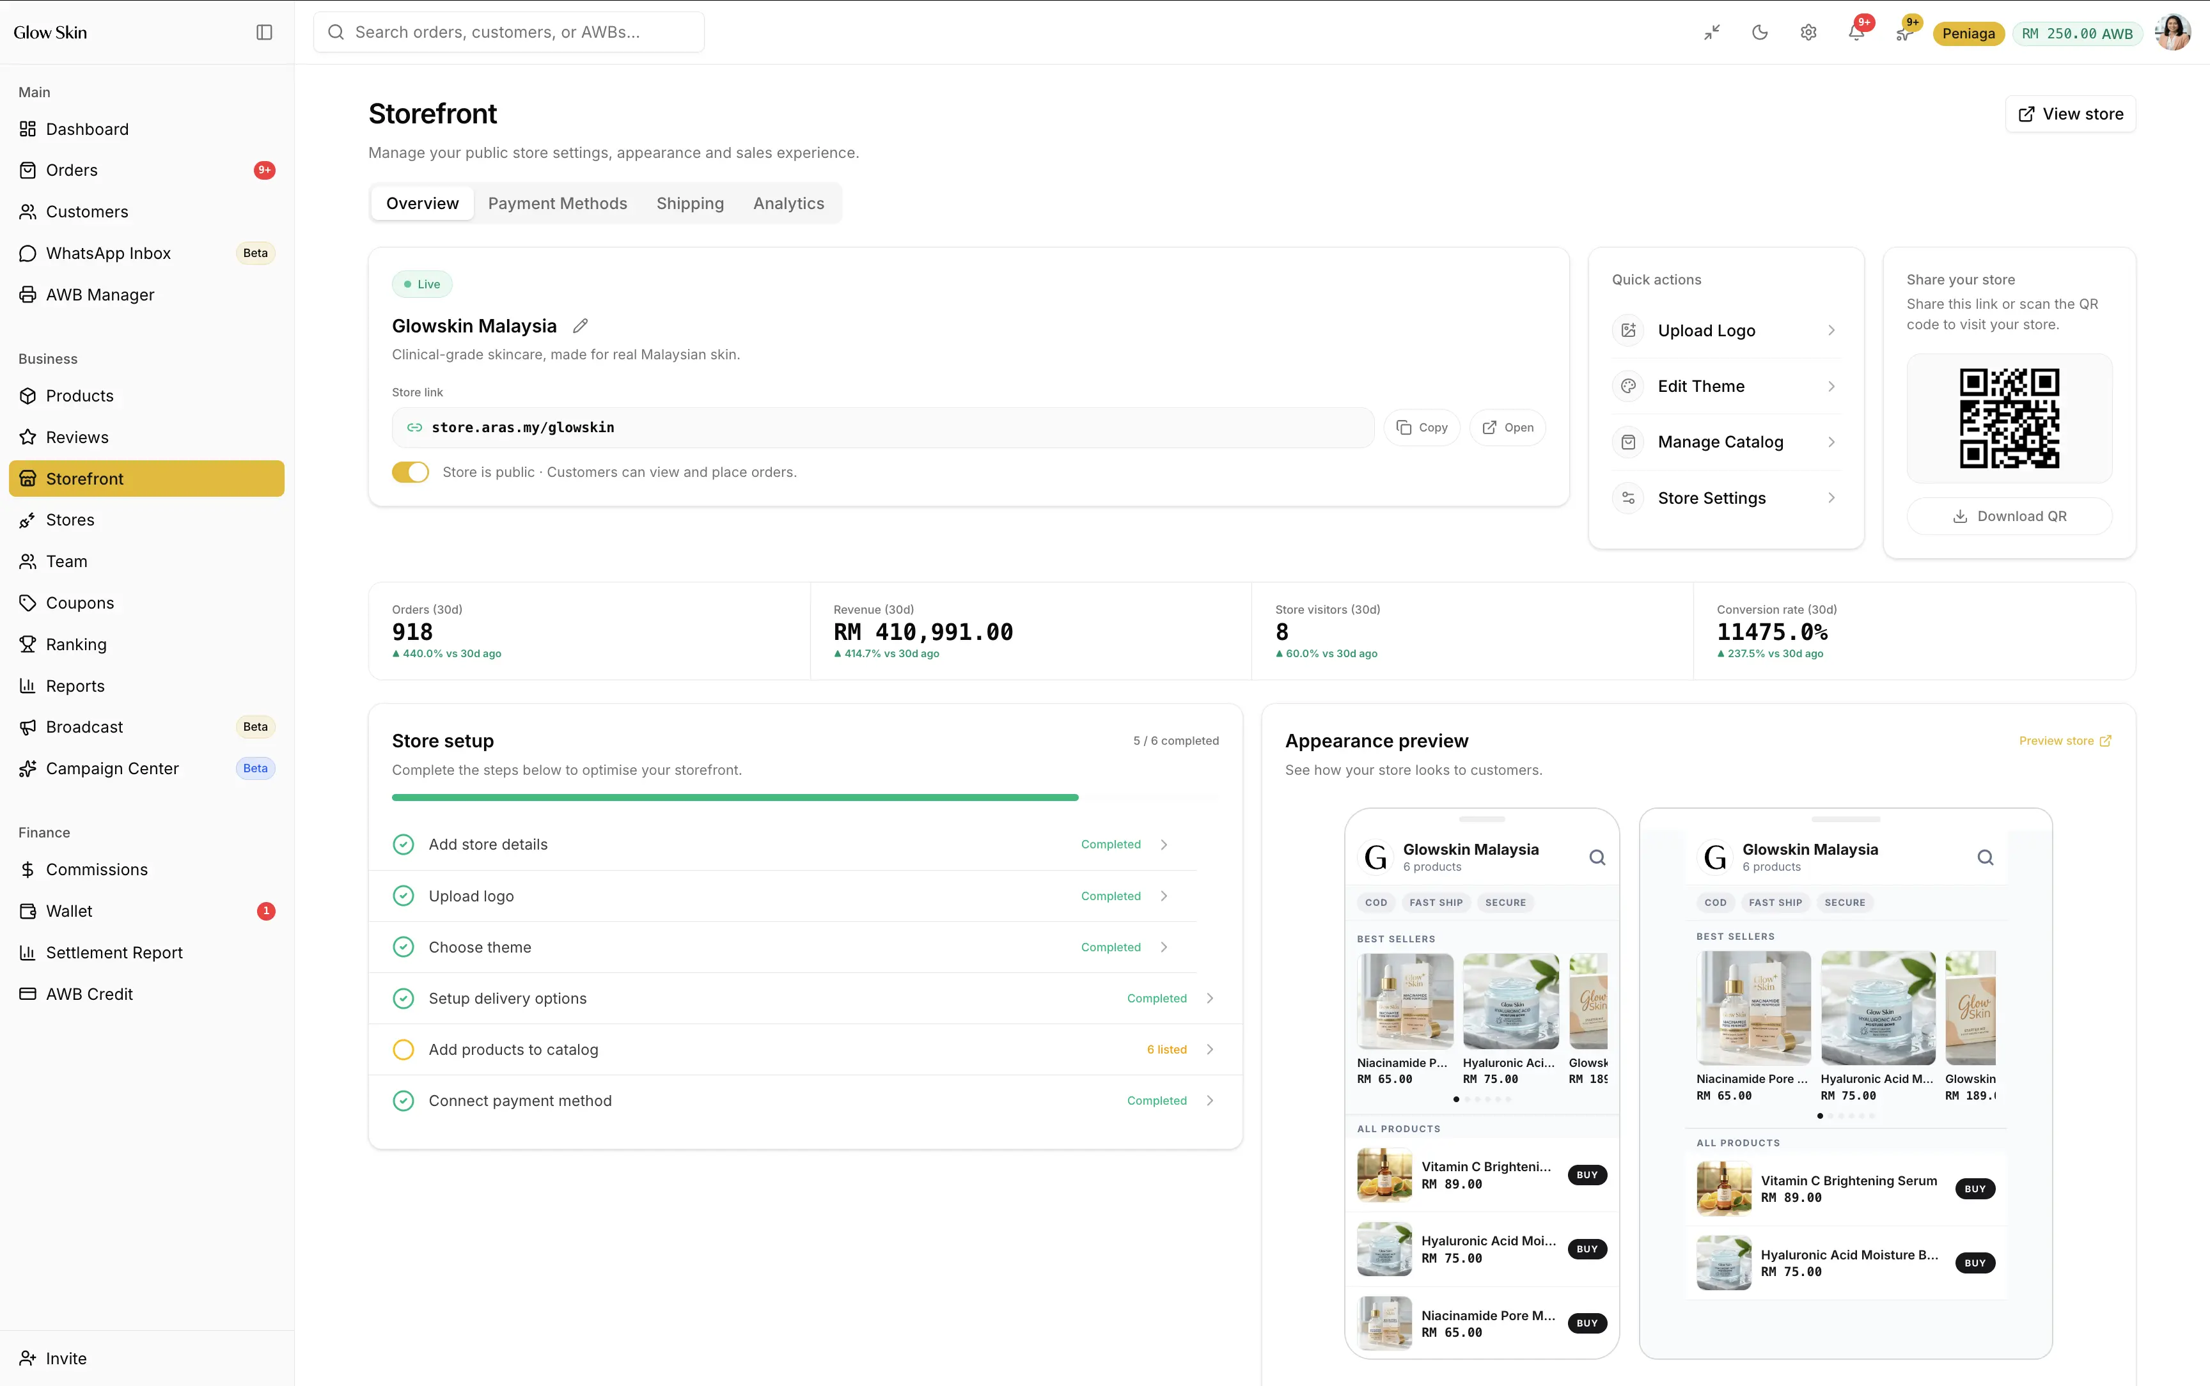Open Campaign Center in sidebar
2210x1386 pixels.
146,769
